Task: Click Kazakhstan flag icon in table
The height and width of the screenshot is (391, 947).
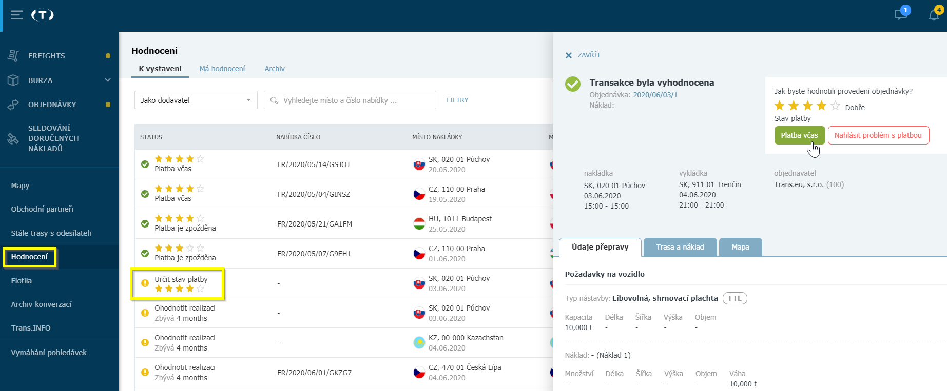Action: tap(419, 343)
